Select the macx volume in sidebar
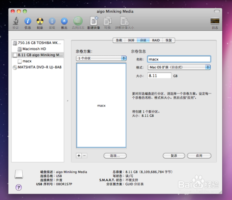Screen dimensions: 232x200 pyautogui.click(x=38, y=61)
